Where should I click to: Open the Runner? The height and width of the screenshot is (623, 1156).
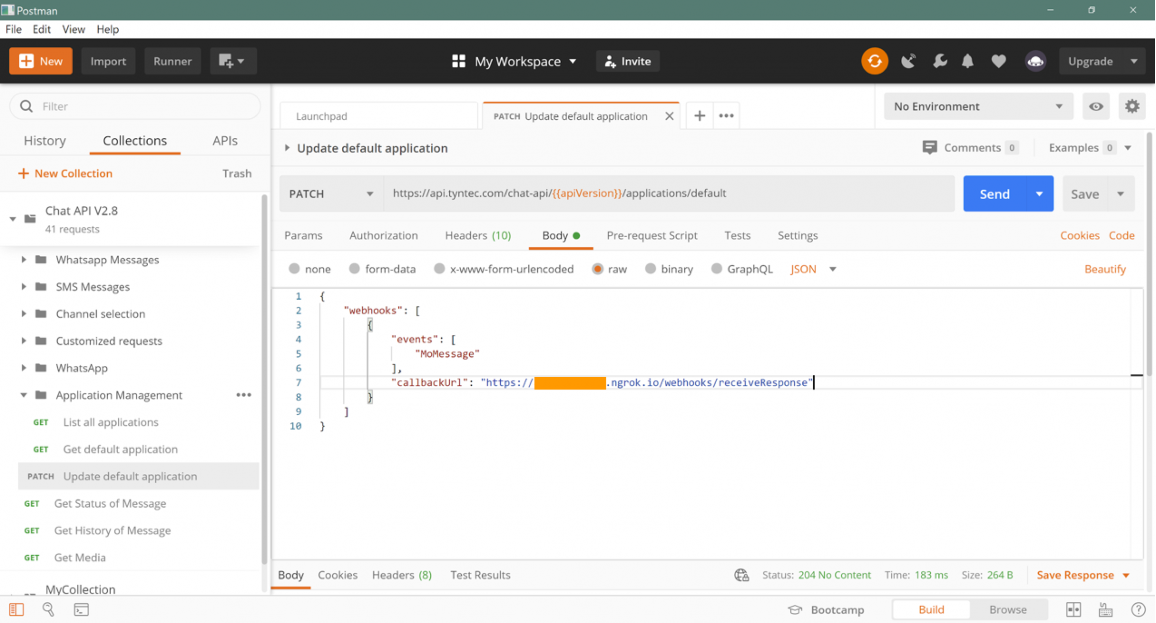(172, 61)
